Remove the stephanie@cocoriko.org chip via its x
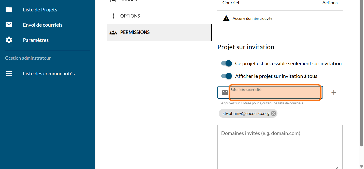The width and height of the screenshot is (364, 169). (273, 113)
